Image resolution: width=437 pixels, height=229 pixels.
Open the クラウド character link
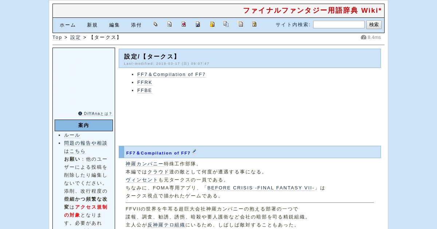coord(158,172)
